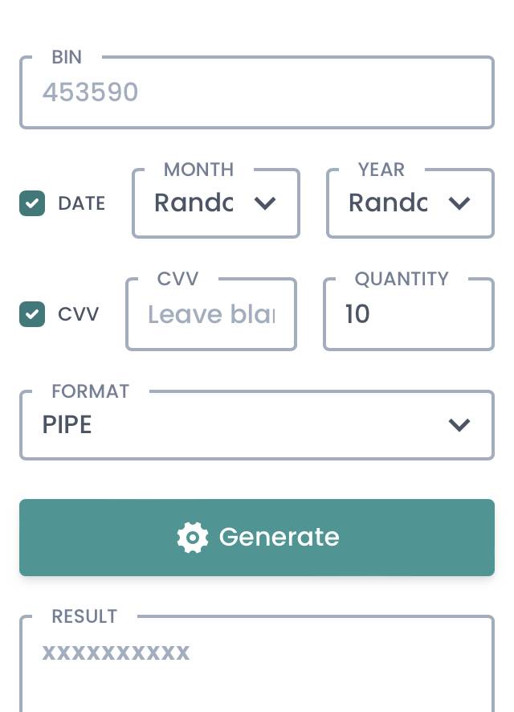
Task: Click the FORMAT dropdown chevron arrow
Action: click(459, 425)
